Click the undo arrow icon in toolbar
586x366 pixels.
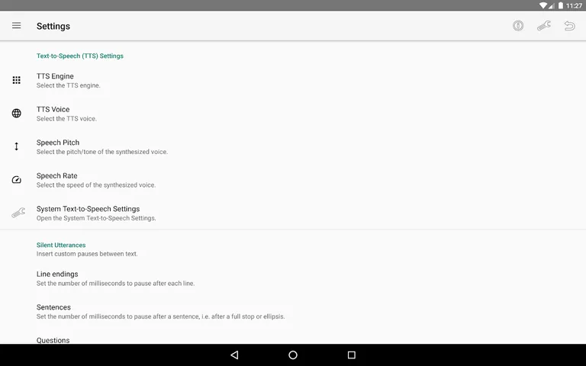[569, 26]
